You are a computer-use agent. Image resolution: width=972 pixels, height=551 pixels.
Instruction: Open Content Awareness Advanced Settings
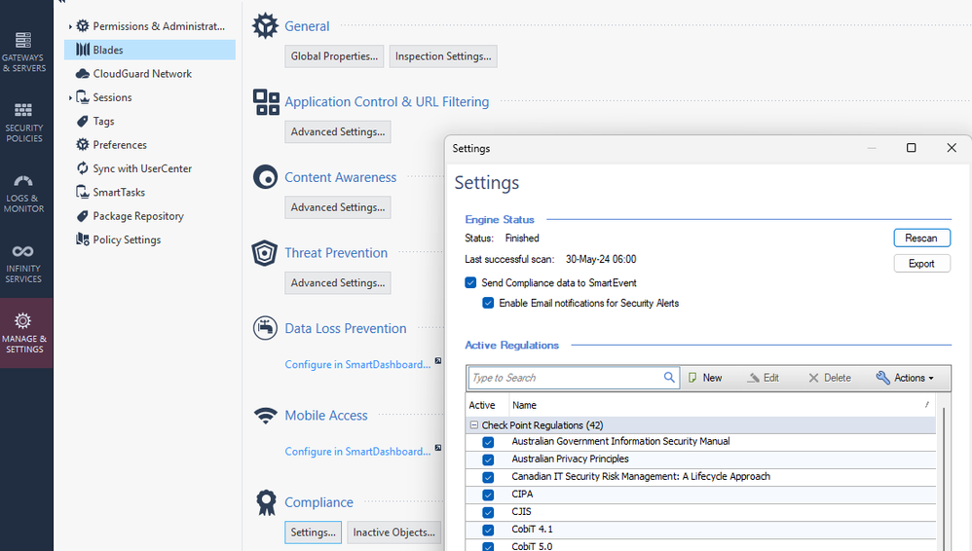(338, 207)
